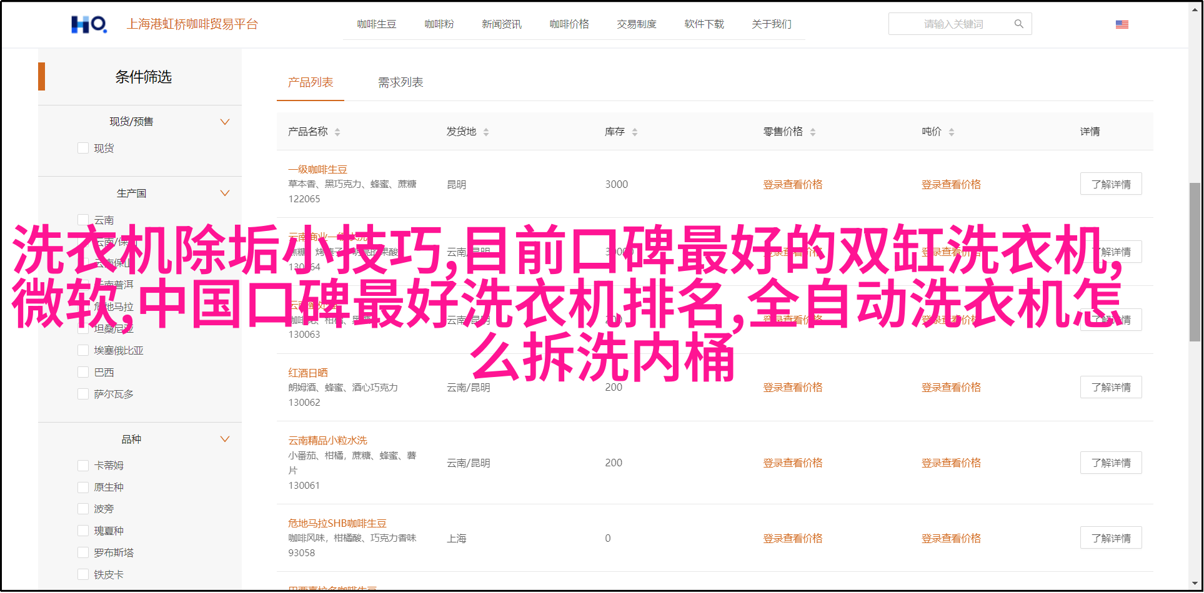Click the page vertical scrollbar thumb
Screen dimensions: 1204x593
1195,262
